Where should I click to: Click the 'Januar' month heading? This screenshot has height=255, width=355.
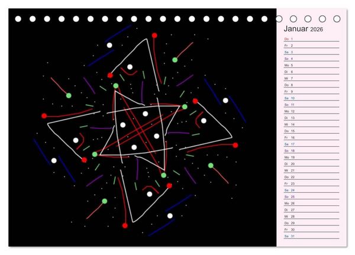click(x=296, y=29)
